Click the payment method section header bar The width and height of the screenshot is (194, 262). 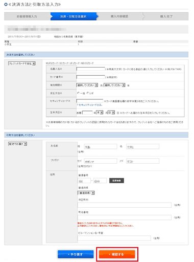(96, 55)
